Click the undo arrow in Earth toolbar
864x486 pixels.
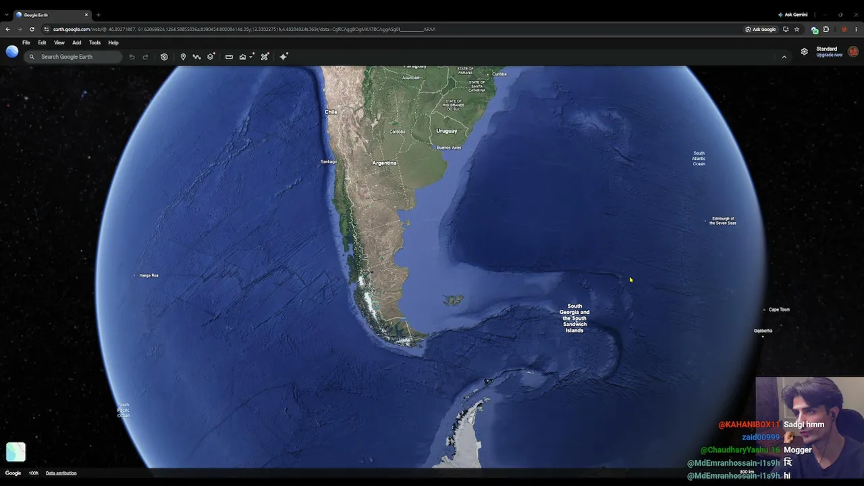pyautogui.click(x=132, y=57)
